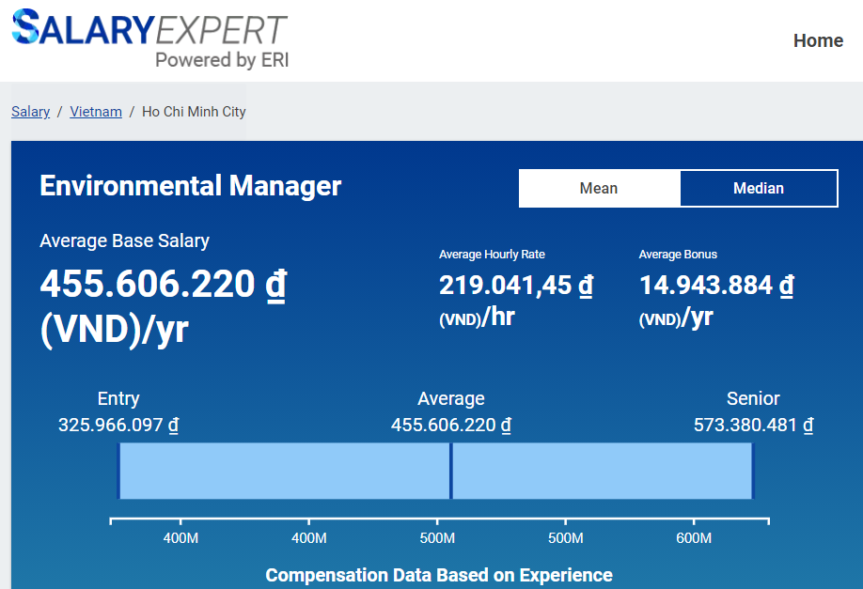
Task: Click the Powered by ERI tagline
Action: pyautogui.click(x=222, y=60)
